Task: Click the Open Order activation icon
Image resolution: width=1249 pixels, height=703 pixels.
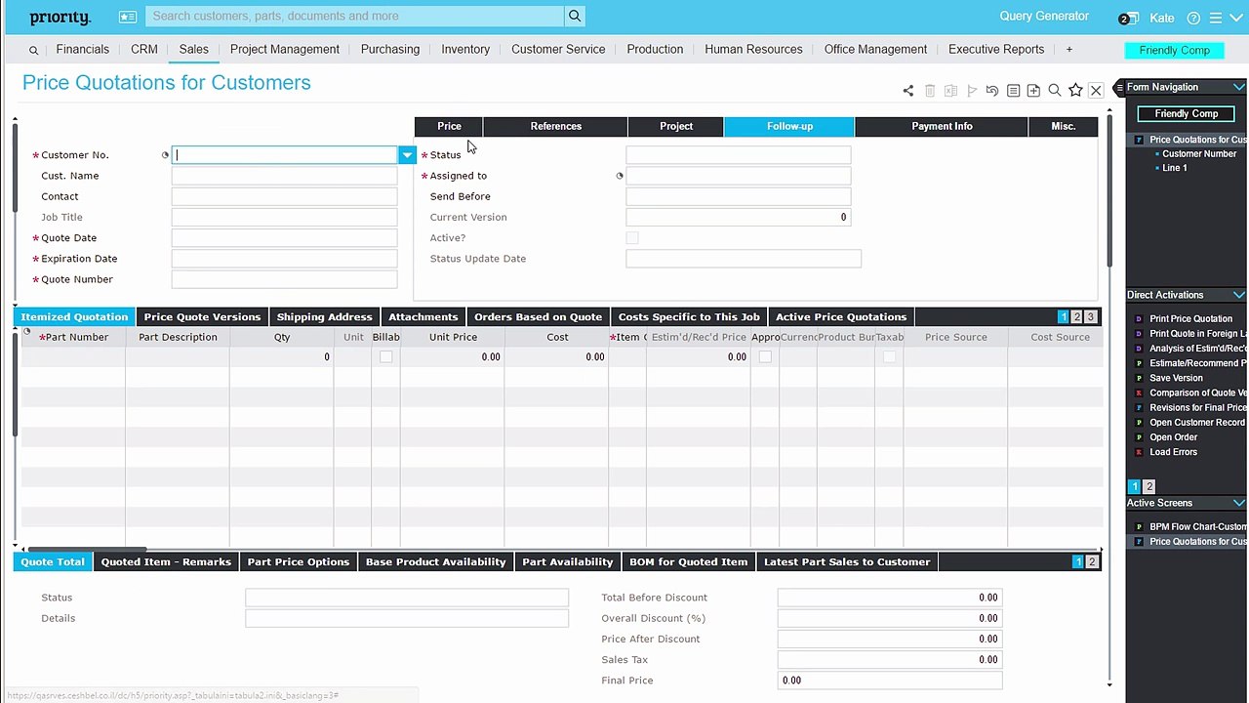Action: click(1139, 437)
